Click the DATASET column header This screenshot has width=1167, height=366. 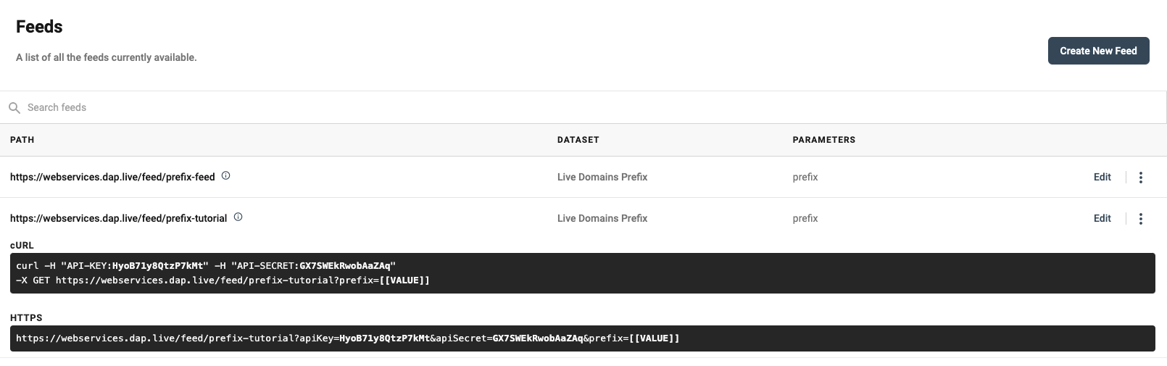click(x=578, y=140)
